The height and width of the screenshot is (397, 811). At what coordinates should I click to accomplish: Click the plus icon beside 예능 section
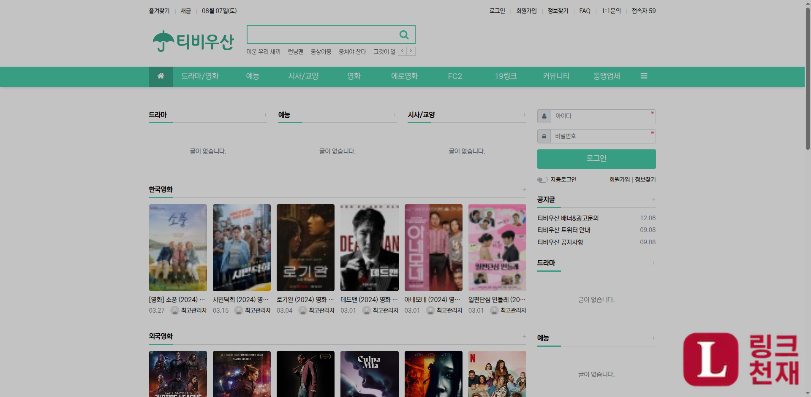click(x=395, y=115)
